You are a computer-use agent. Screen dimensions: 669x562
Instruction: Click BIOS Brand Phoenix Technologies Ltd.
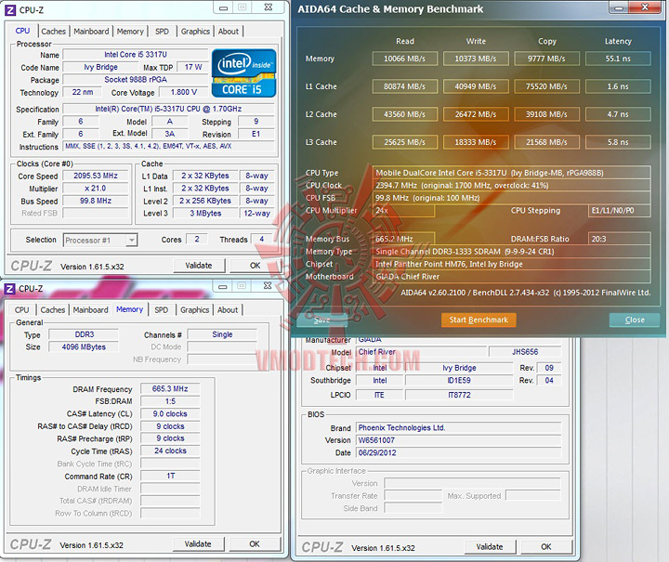click(x=459, y=427)
